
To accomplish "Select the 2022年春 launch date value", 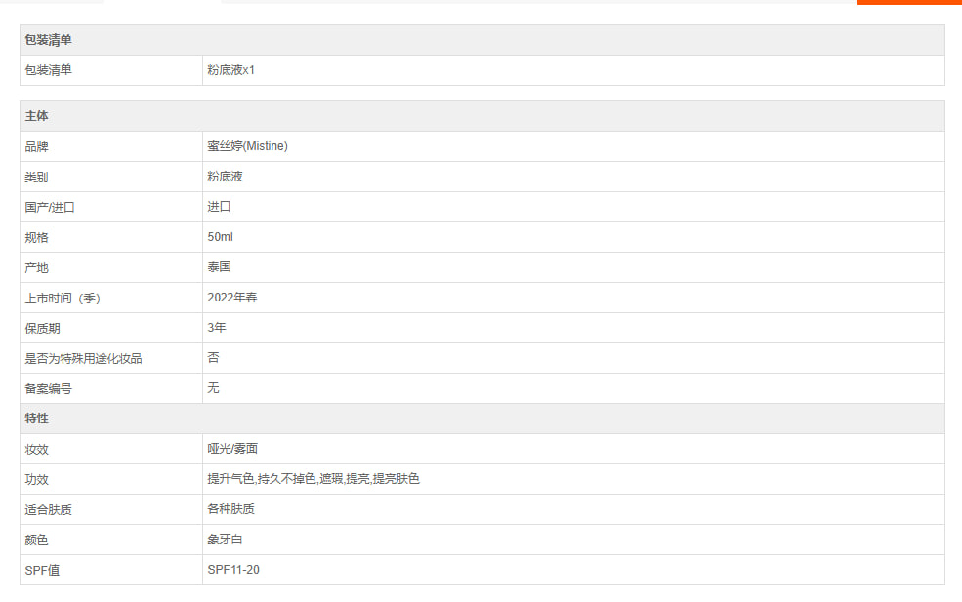I will click(x=232, y=298).
